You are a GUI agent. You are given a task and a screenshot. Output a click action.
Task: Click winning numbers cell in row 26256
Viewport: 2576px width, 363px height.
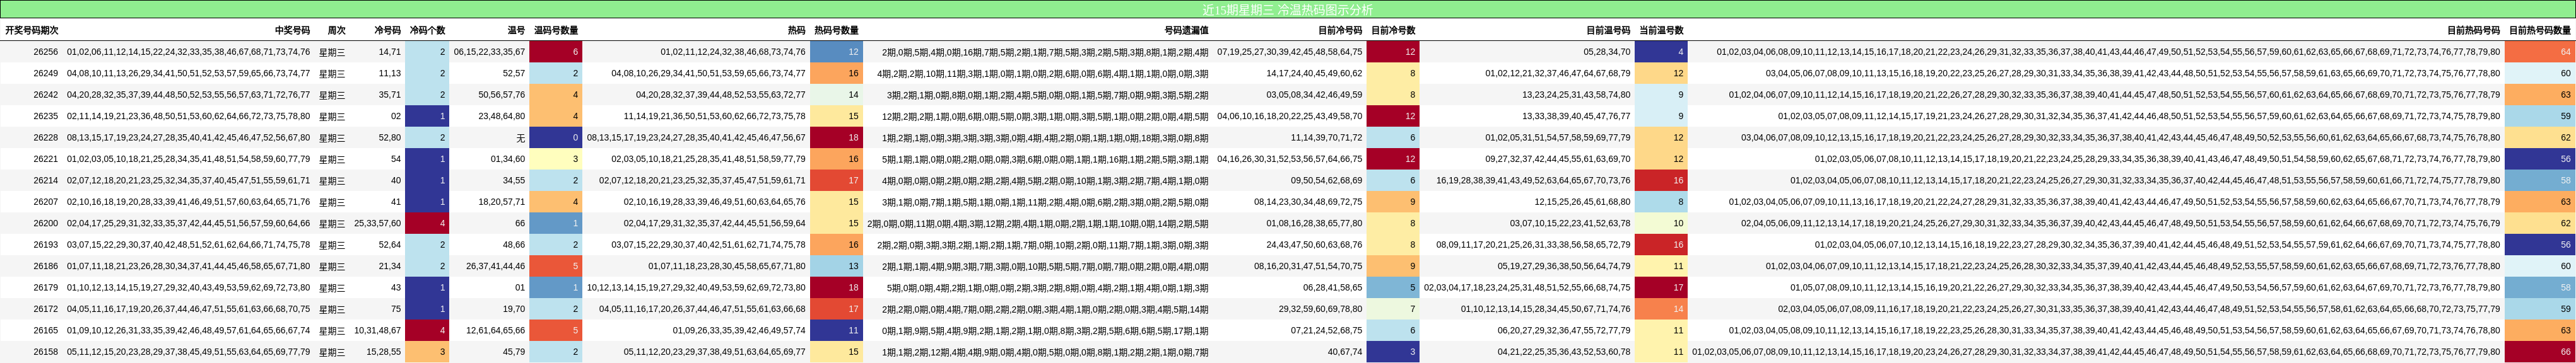tap(188, 51)
